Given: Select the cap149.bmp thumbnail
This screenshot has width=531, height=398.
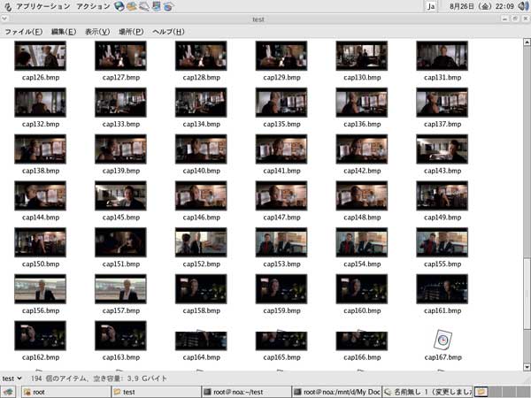Looking at the screenshot, I should pyautogui.click(x=442, y=195).
